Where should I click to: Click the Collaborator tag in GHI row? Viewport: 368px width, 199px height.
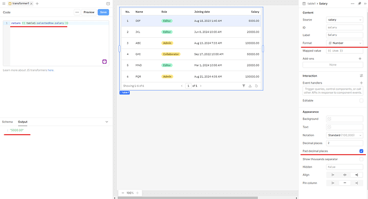(x=171, y=54)
